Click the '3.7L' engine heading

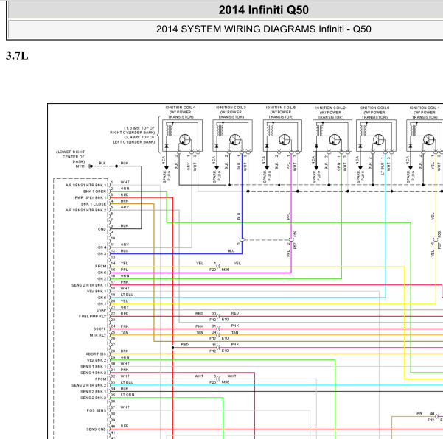[17, 56]
